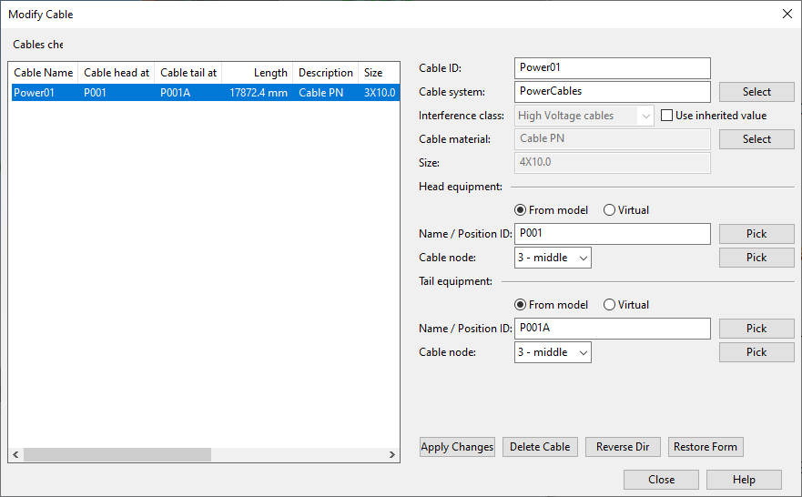802x497 pixels.
Task: Select From model for Head equipment
Action: click(x=521, y=210)
